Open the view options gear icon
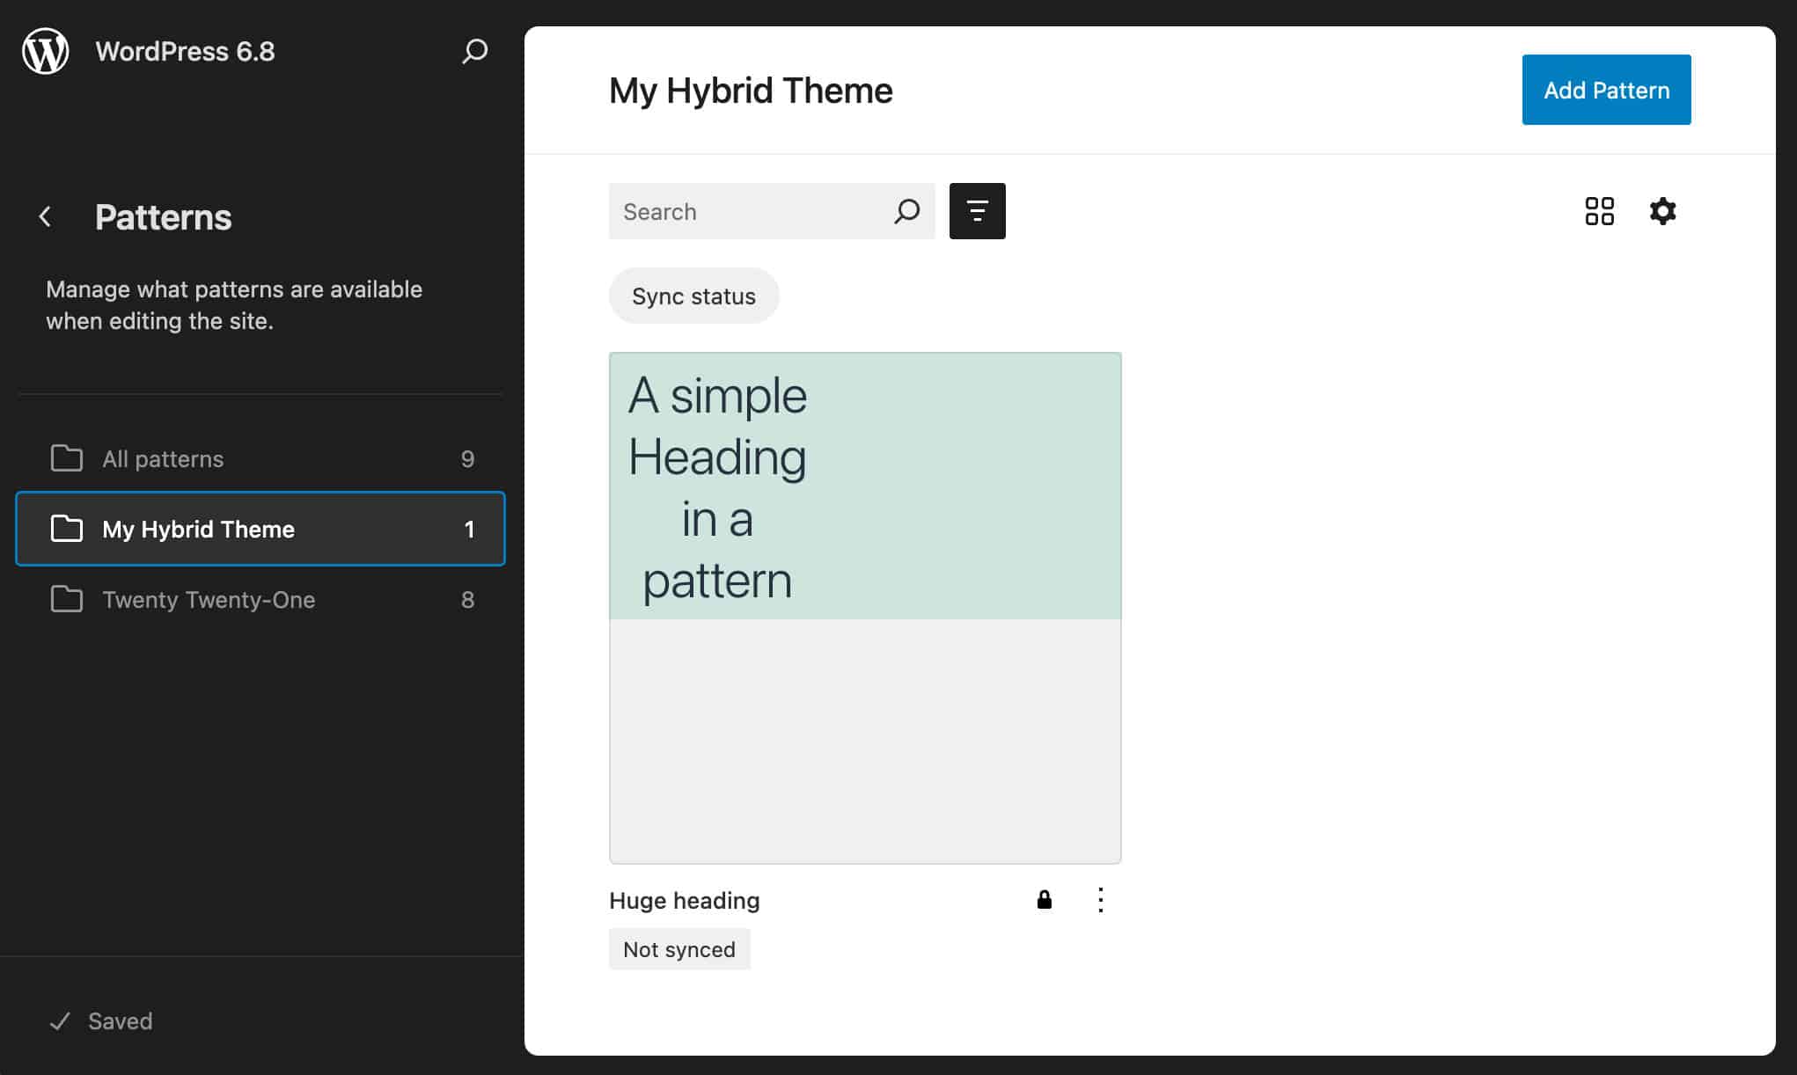 click(x=1662, y=211)
